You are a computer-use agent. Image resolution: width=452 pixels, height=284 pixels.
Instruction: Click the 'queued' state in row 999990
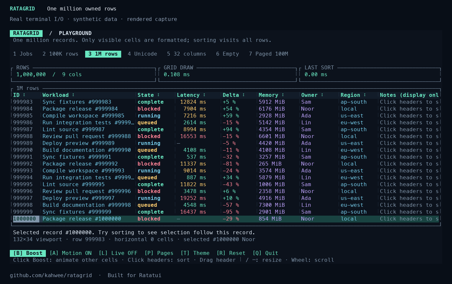pos(147,150)
